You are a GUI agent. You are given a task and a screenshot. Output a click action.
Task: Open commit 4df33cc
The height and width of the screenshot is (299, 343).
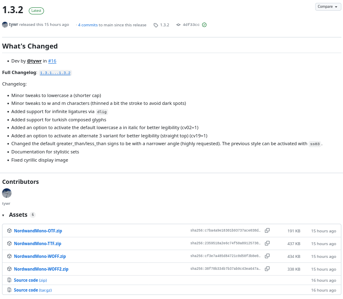pos(191,25)
